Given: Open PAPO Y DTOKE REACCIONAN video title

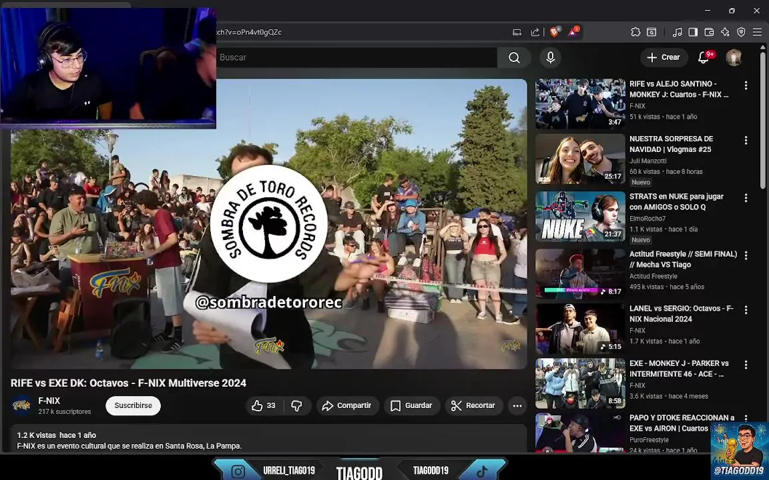Looking at the screenshot, I should pos(682,423).
